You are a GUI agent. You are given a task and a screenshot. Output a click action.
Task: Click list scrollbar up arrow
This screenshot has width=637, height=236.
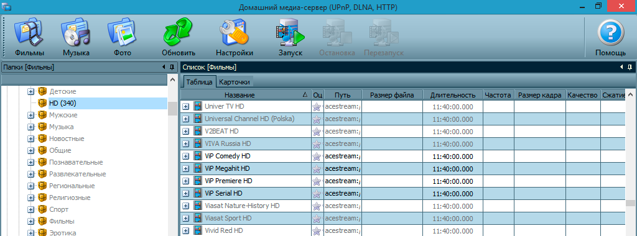pos(630,95)
